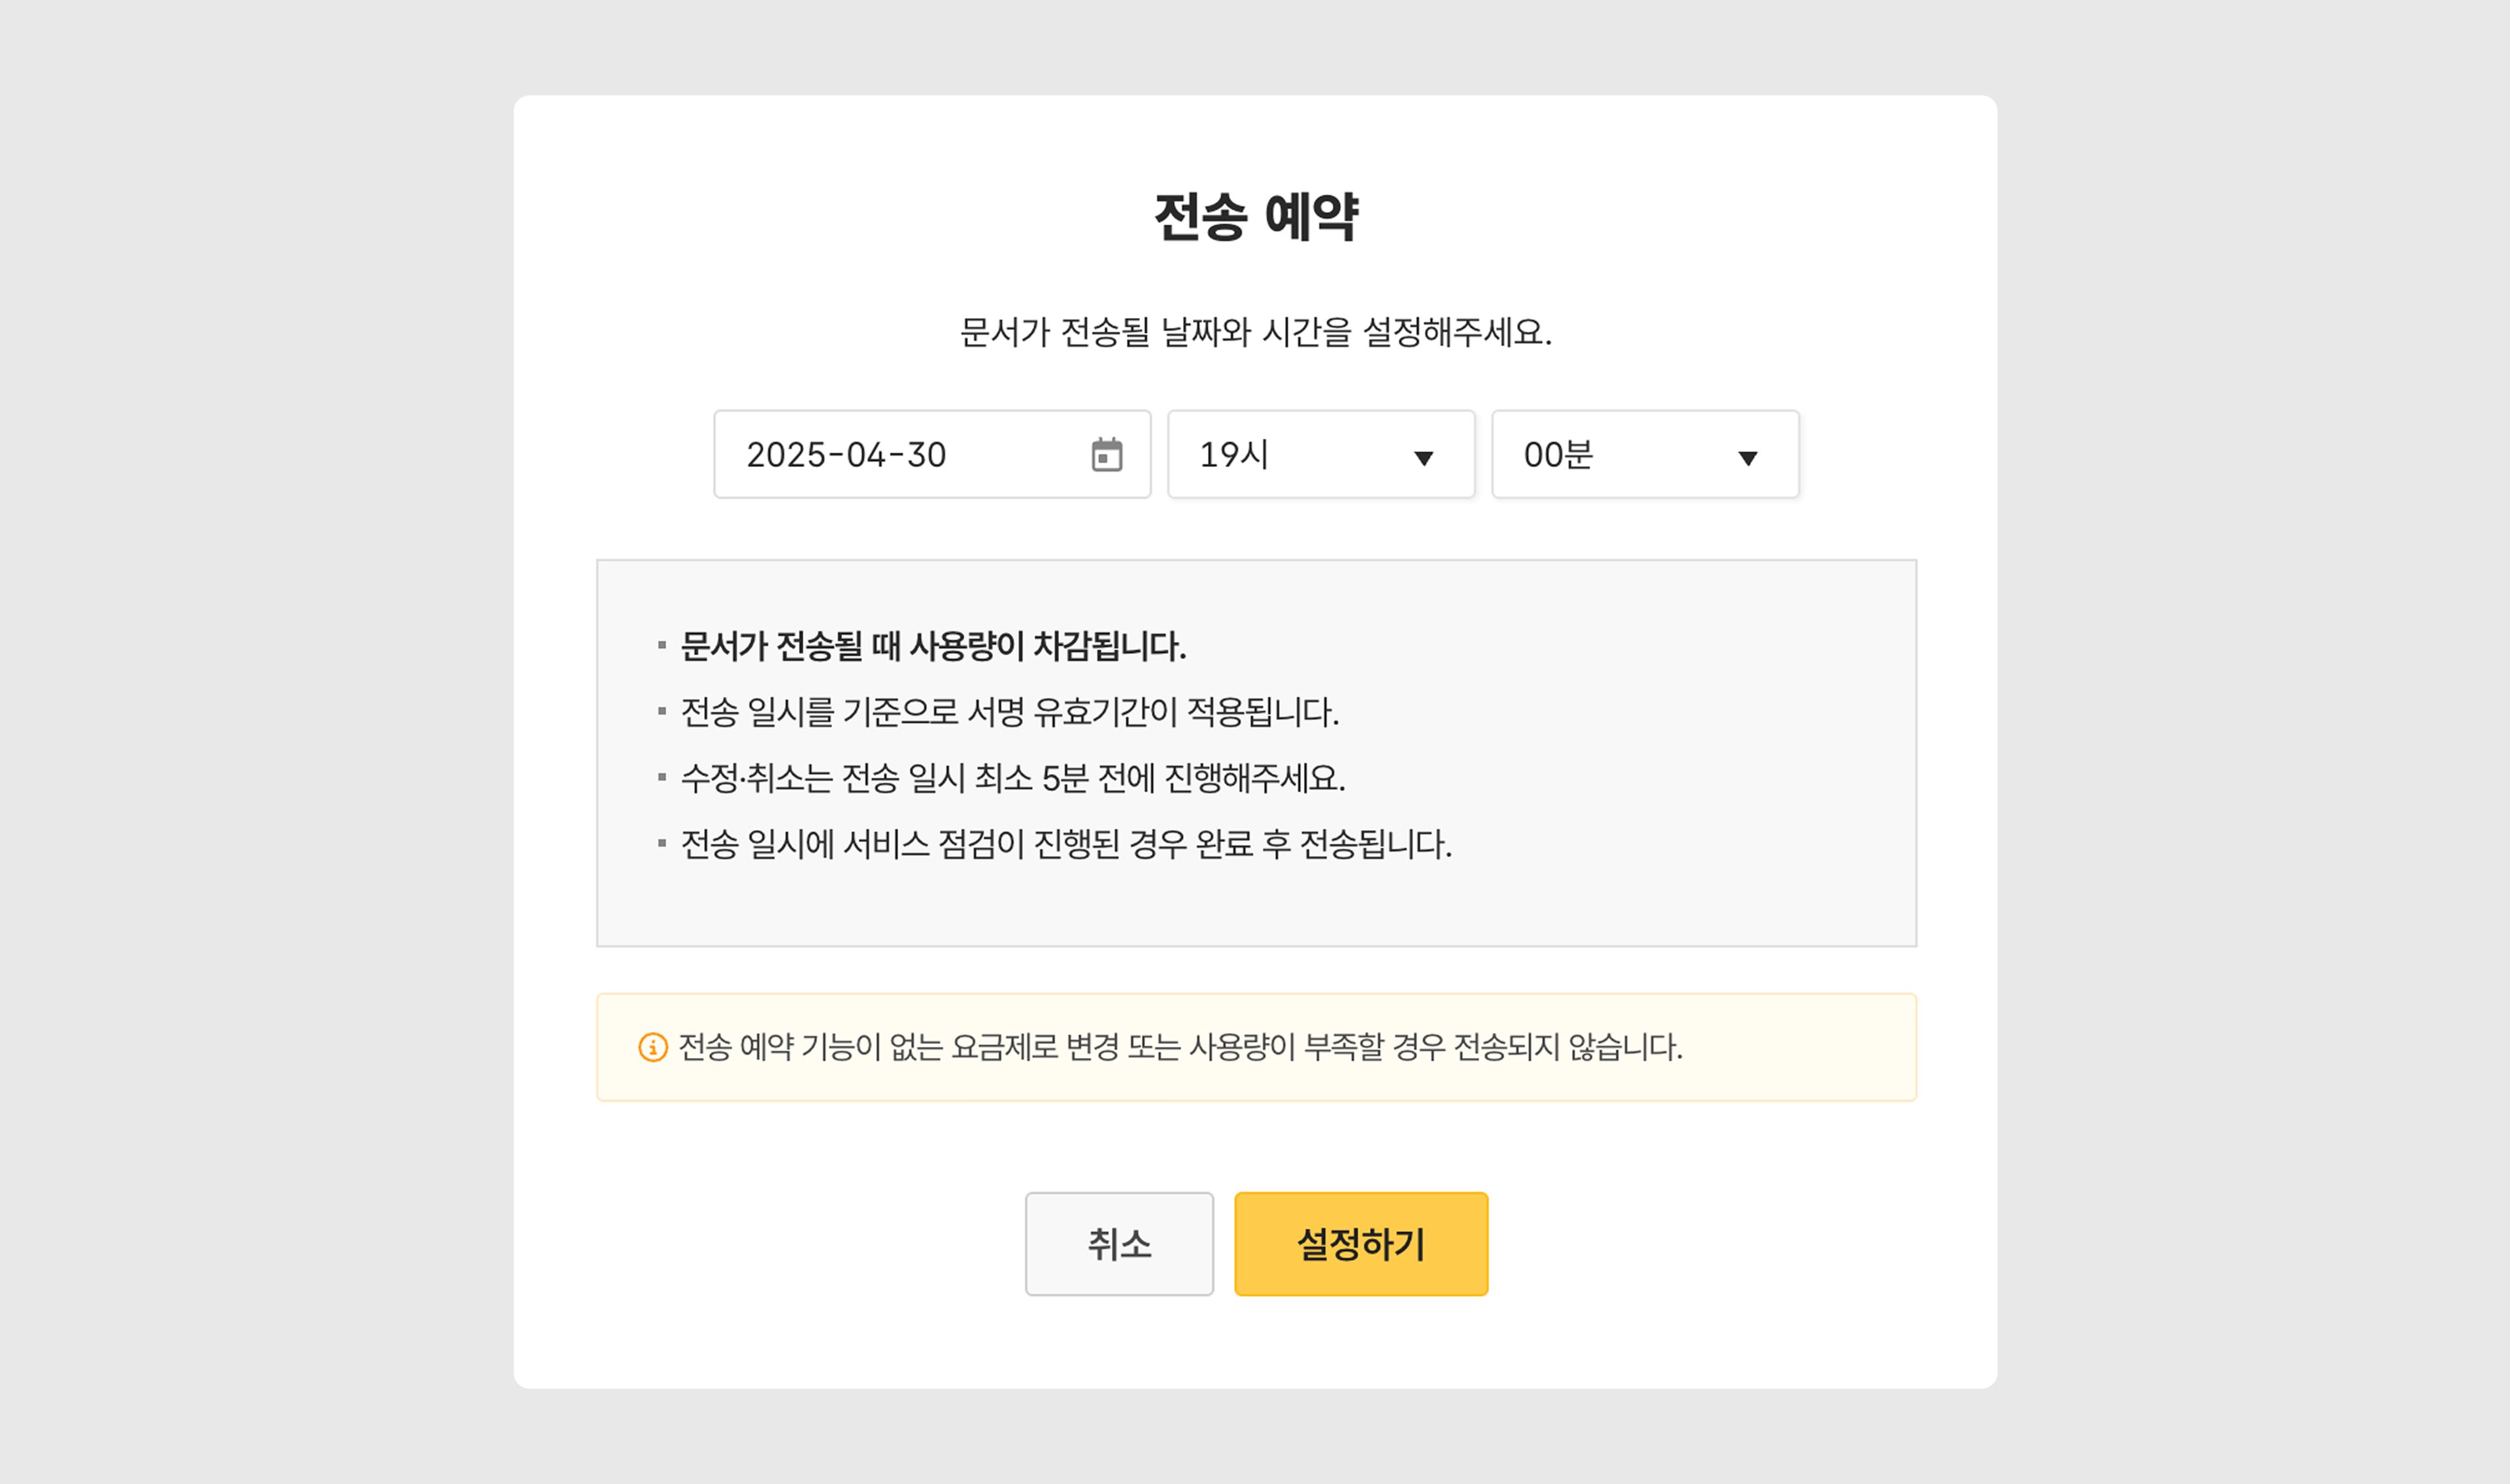Click the 서비스 점검 완료 후 전송 notice line
This screenshot has height=1484, width=2510.
(1065, 844)
